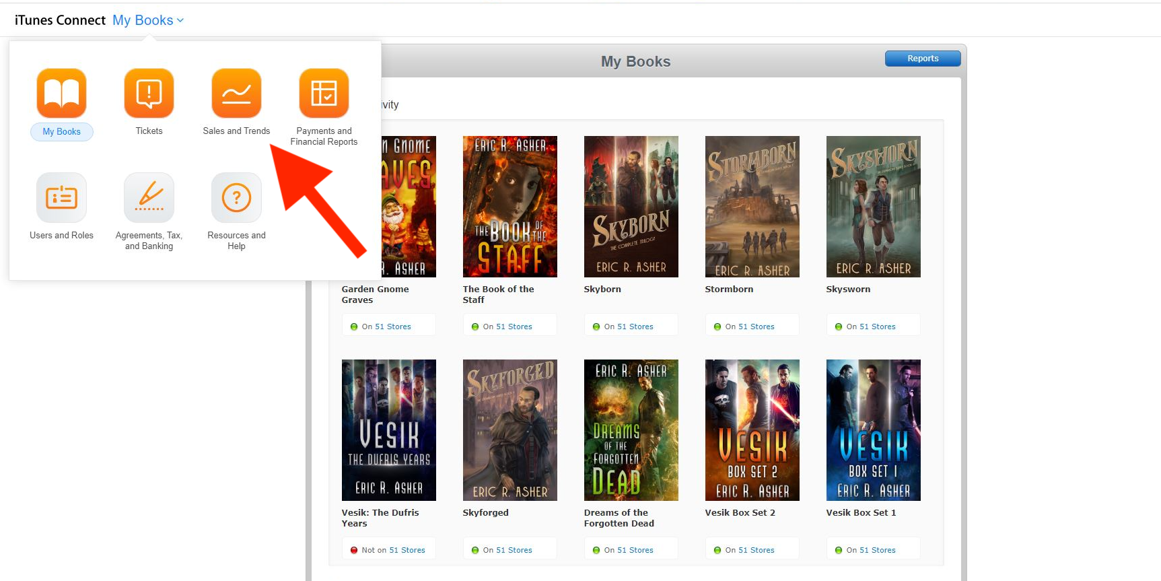The width and height of the screenshot is (1161, 581).
Task: Click the Skyborn title link
Action: click(x=602, y=289)
